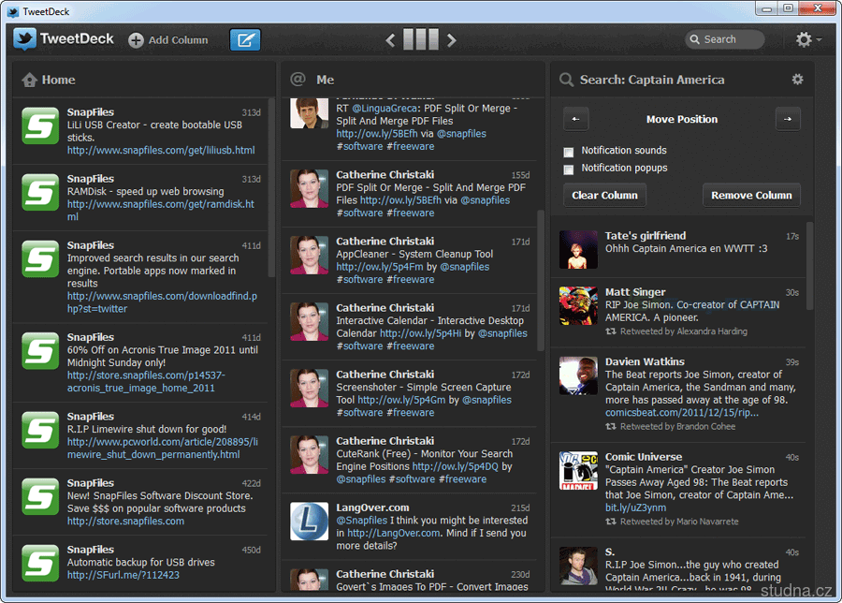Image resolution: width=842 pixels, height=603 pixels.
Task: Click the column position indicator bars
Action: pyautogui.click(x=421, y=39)
